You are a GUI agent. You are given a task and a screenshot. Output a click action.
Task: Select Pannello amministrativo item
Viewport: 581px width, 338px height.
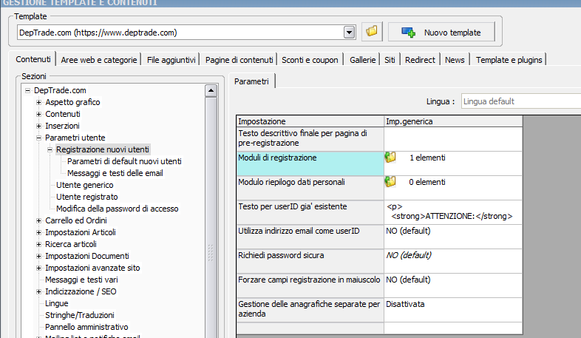pyautogui.click(x=86, y=327)
